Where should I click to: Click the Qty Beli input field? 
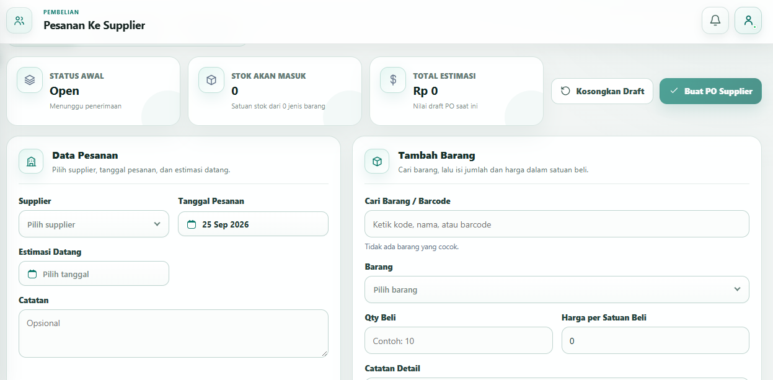click(x=458, y=340)
